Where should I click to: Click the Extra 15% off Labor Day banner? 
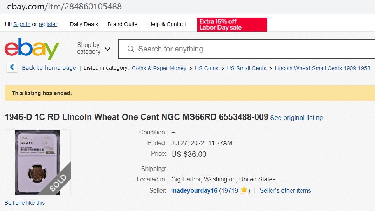232,24
